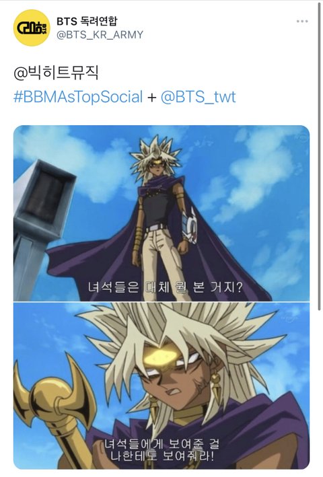This screenshot has height=477, width=323.
Task: Click the @빅히트뮤직 tweet text
Action: [x=56, y=73]
